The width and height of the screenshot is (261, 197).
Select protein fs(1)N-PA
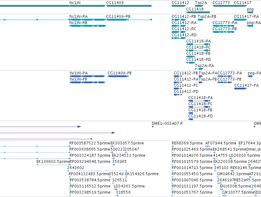coord(87,76)
